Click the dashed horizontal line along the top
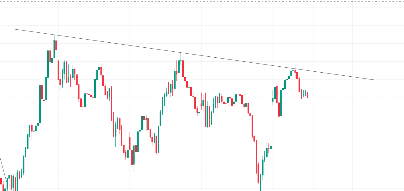Viewport: 404px width, 191px height. tap(203, 1)
